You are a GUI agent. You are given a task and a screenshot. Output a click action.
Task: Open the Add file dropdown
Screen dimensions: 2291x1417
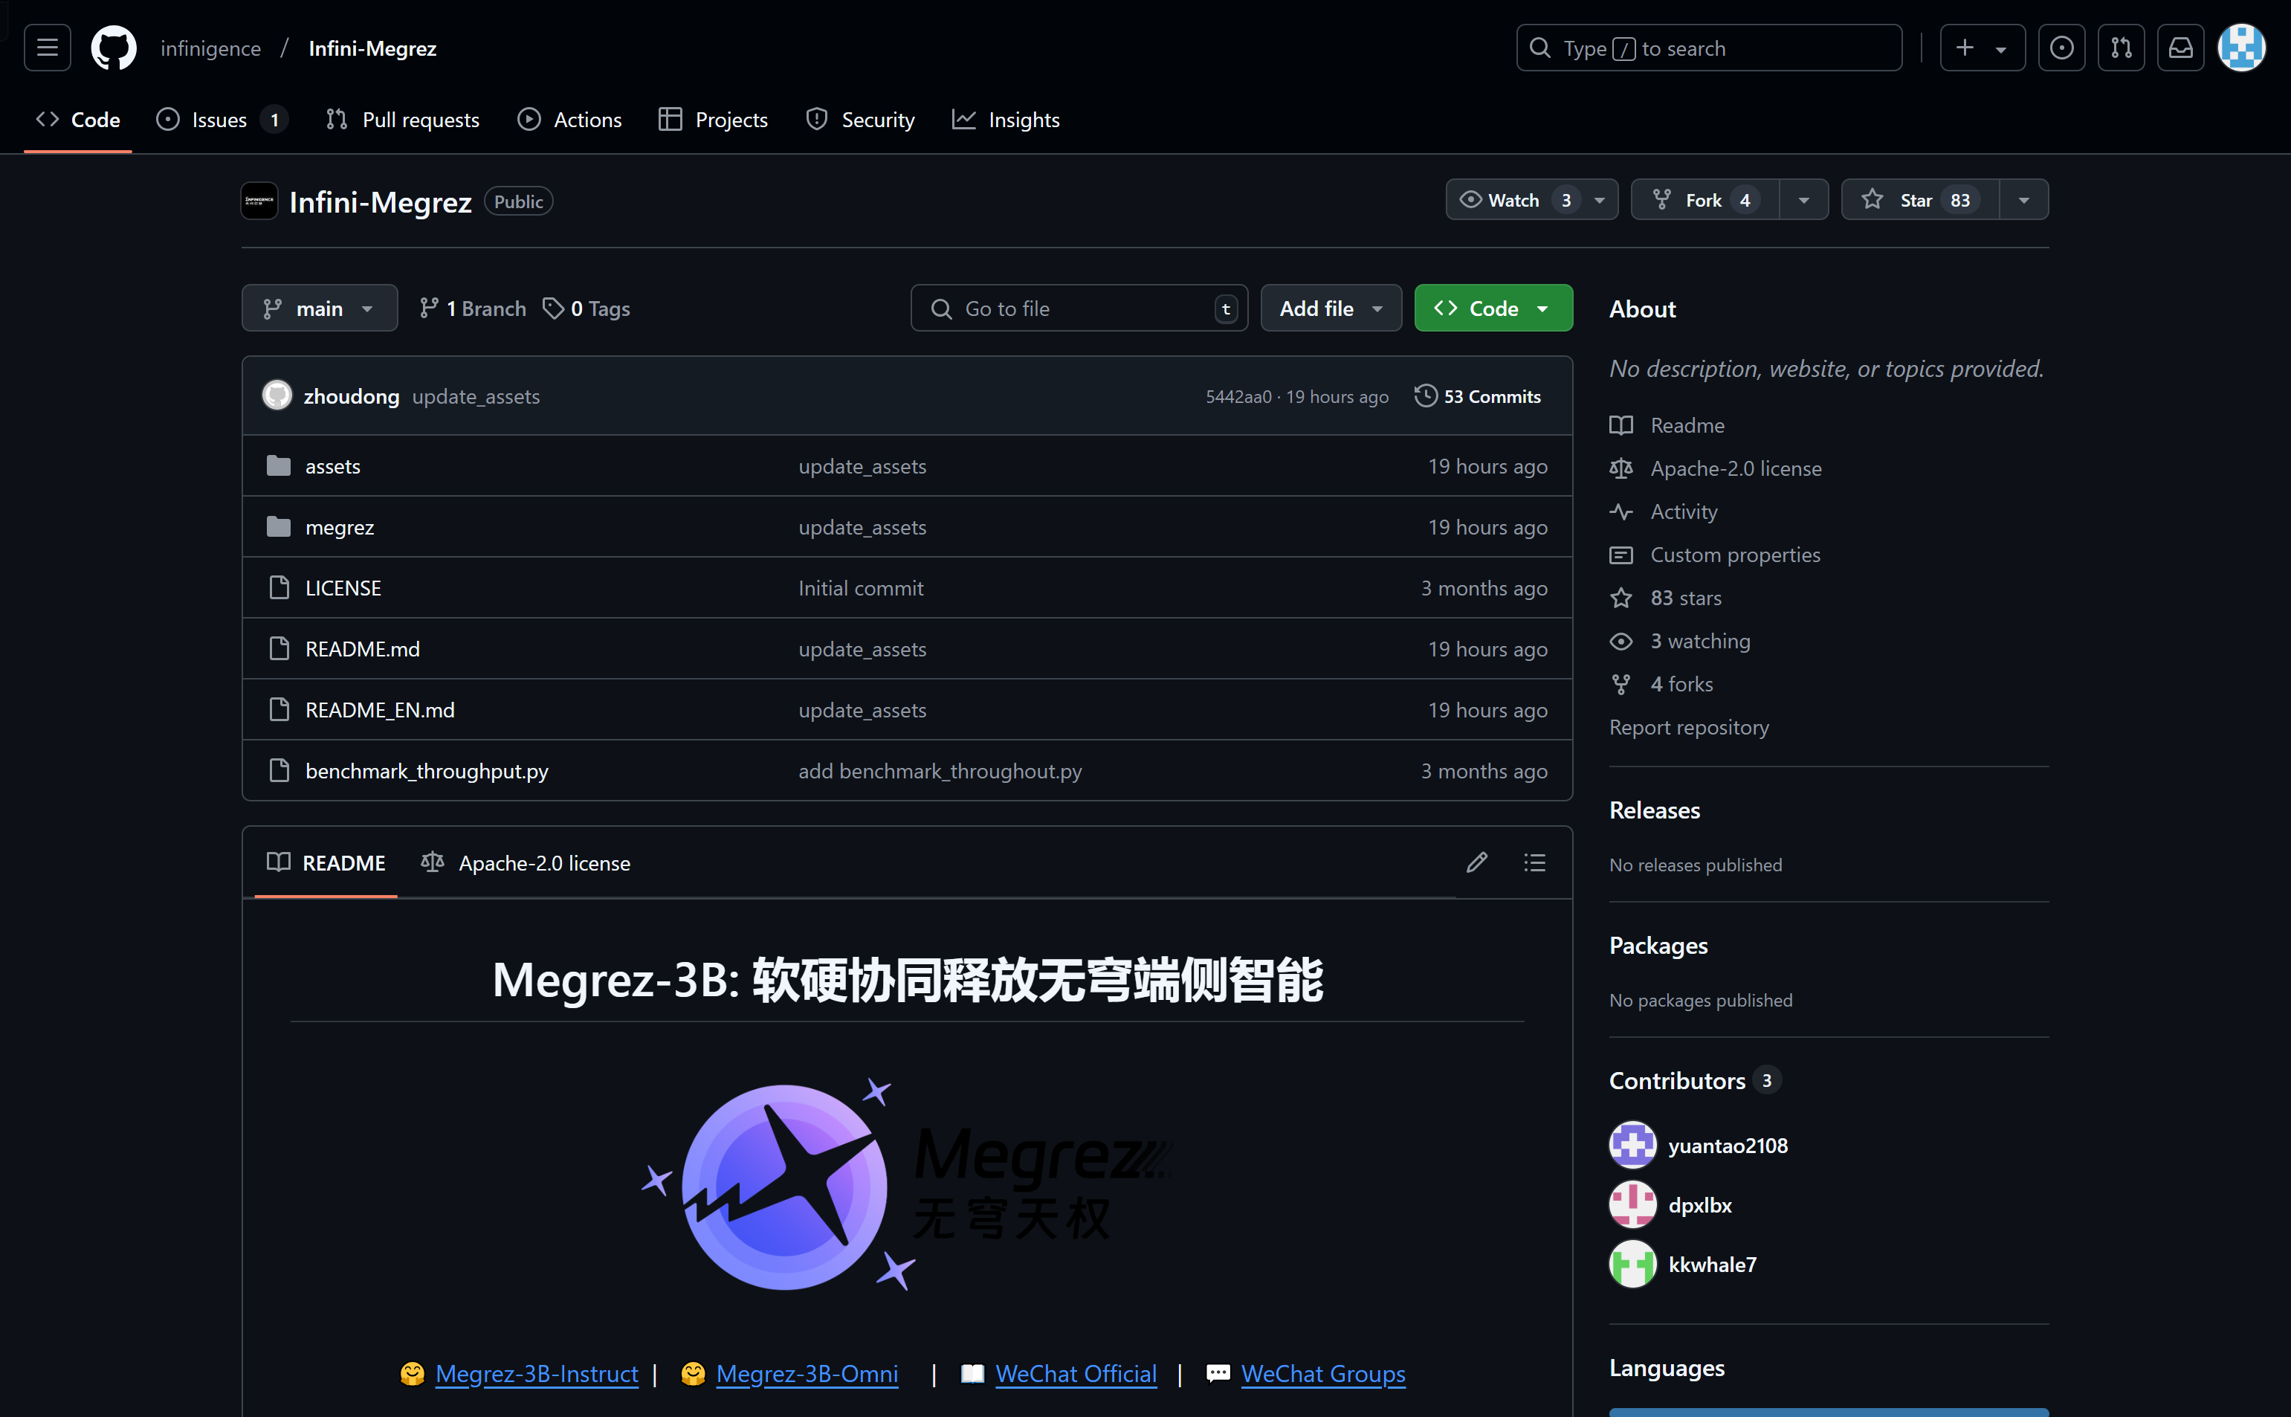1331,309
